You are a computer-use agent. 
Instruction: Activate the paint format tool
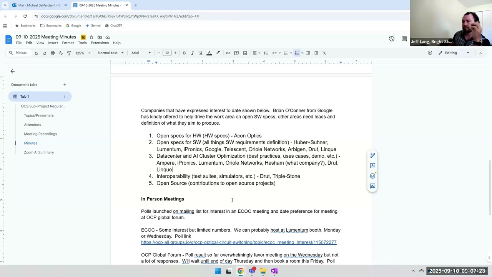(69, 53)
